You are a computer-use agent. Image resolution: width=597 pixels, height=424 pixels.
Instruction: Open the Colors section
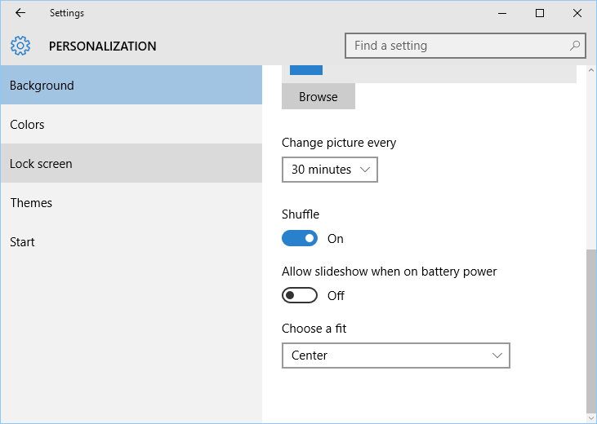[x=131, y=125]
